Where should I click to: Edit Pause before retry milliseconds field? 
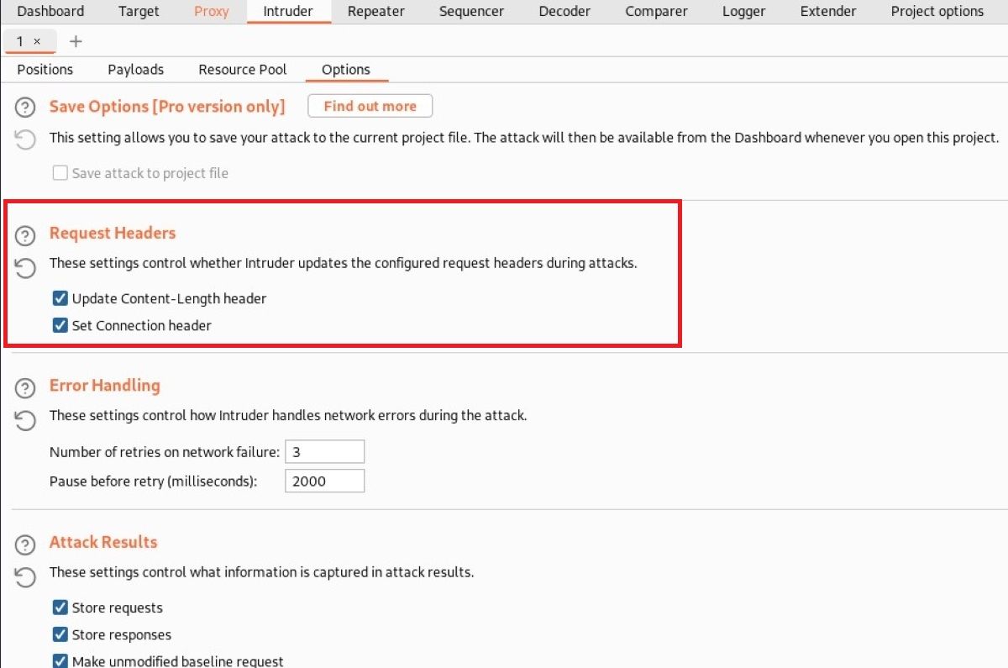tap(325, 481)
